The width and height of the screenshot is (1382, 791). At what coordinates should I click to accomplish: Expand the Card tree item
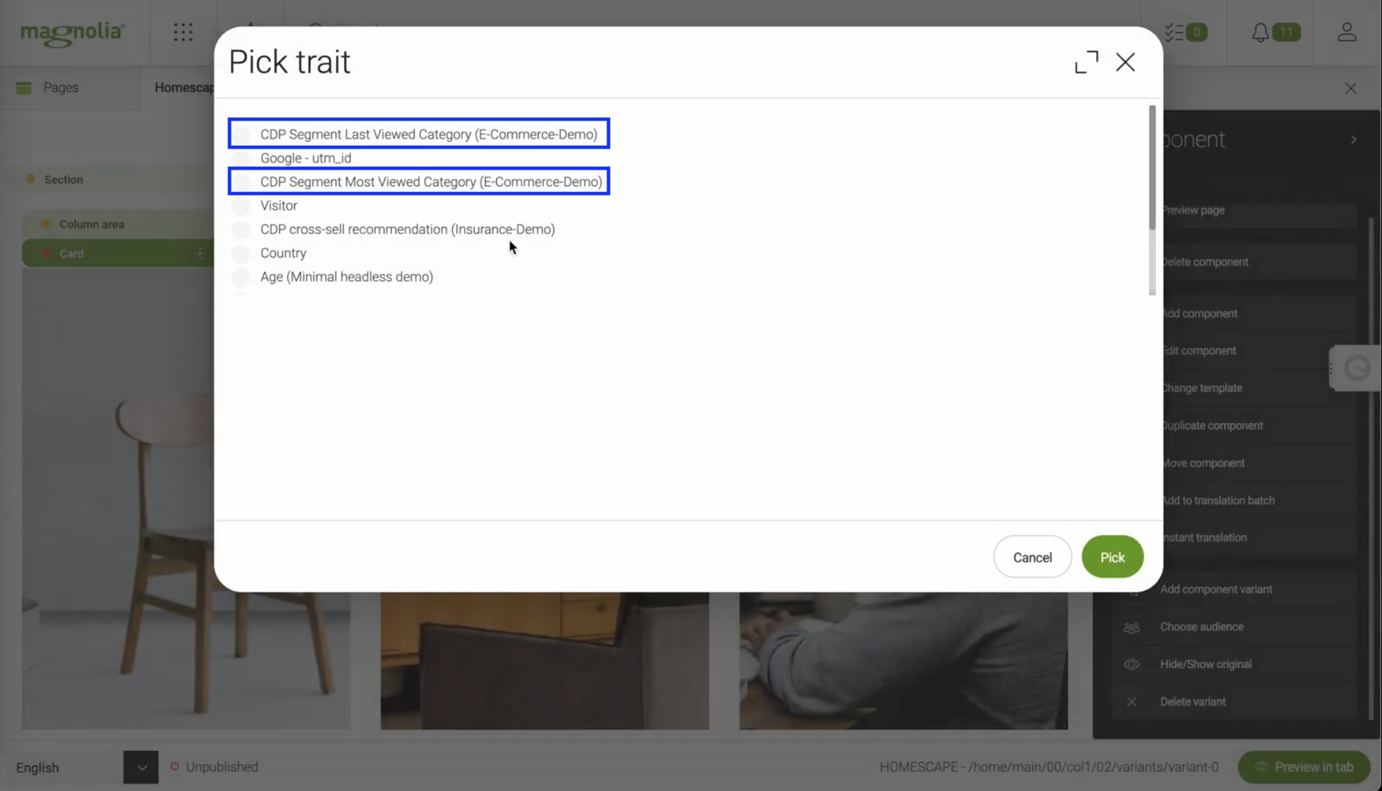click(x=201, y=253)
